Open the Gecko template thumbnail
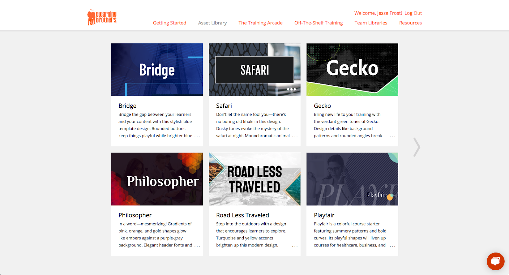509x275 pixels. point(352,70)
